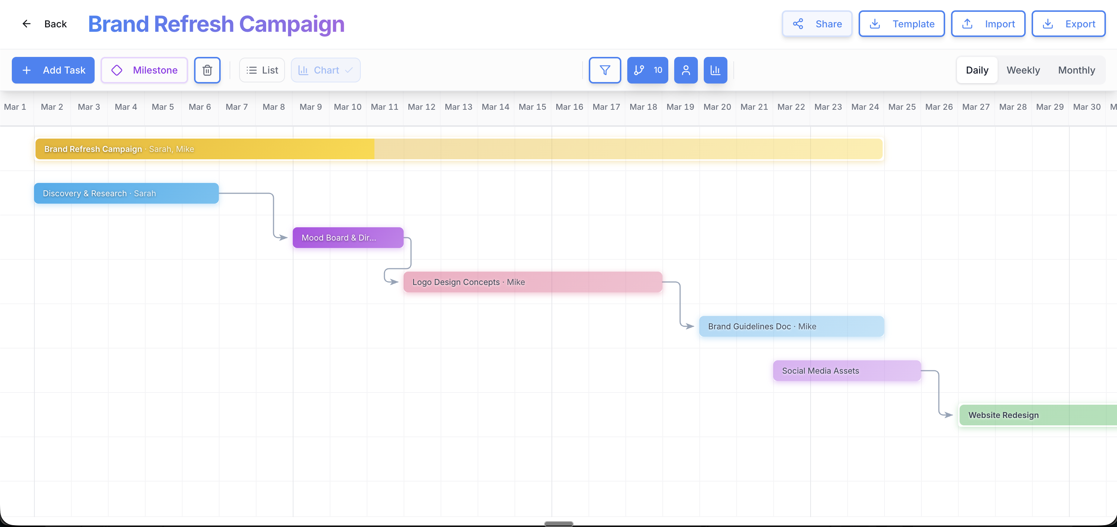
Task: Click the Mar 7 date header
Action: tap(236, 107)
